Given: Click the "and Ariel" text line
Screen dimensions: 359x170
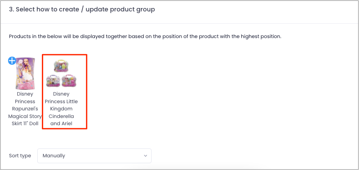Looking at the screenshot, I should (61, 123).
